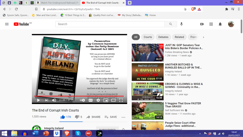This screenshot has height=137, width=243.
Task: Open the Man and Van Lond... bookmark
Action: click(x=45, y=15)
